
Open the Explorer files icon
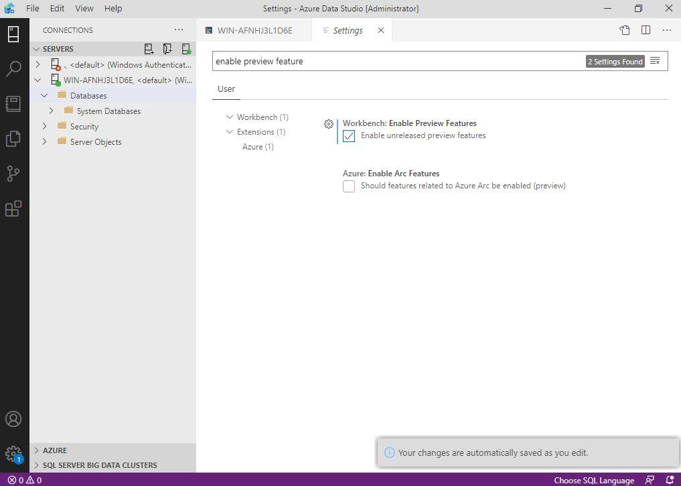[13, 139]
